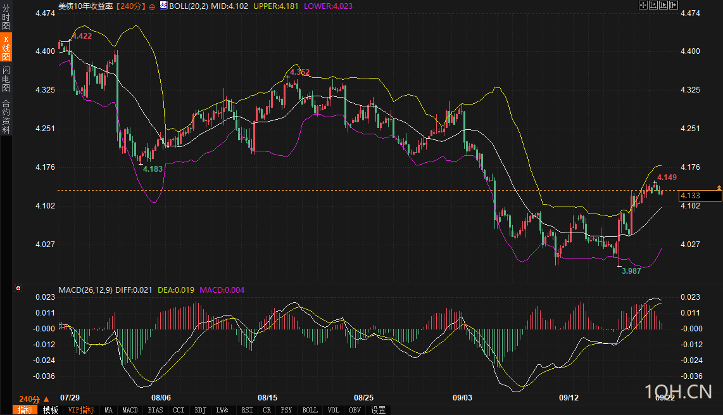Click the orange price marker arrow on right axis
The height and width of the screenshot is (415, 723).
(719, 188)
